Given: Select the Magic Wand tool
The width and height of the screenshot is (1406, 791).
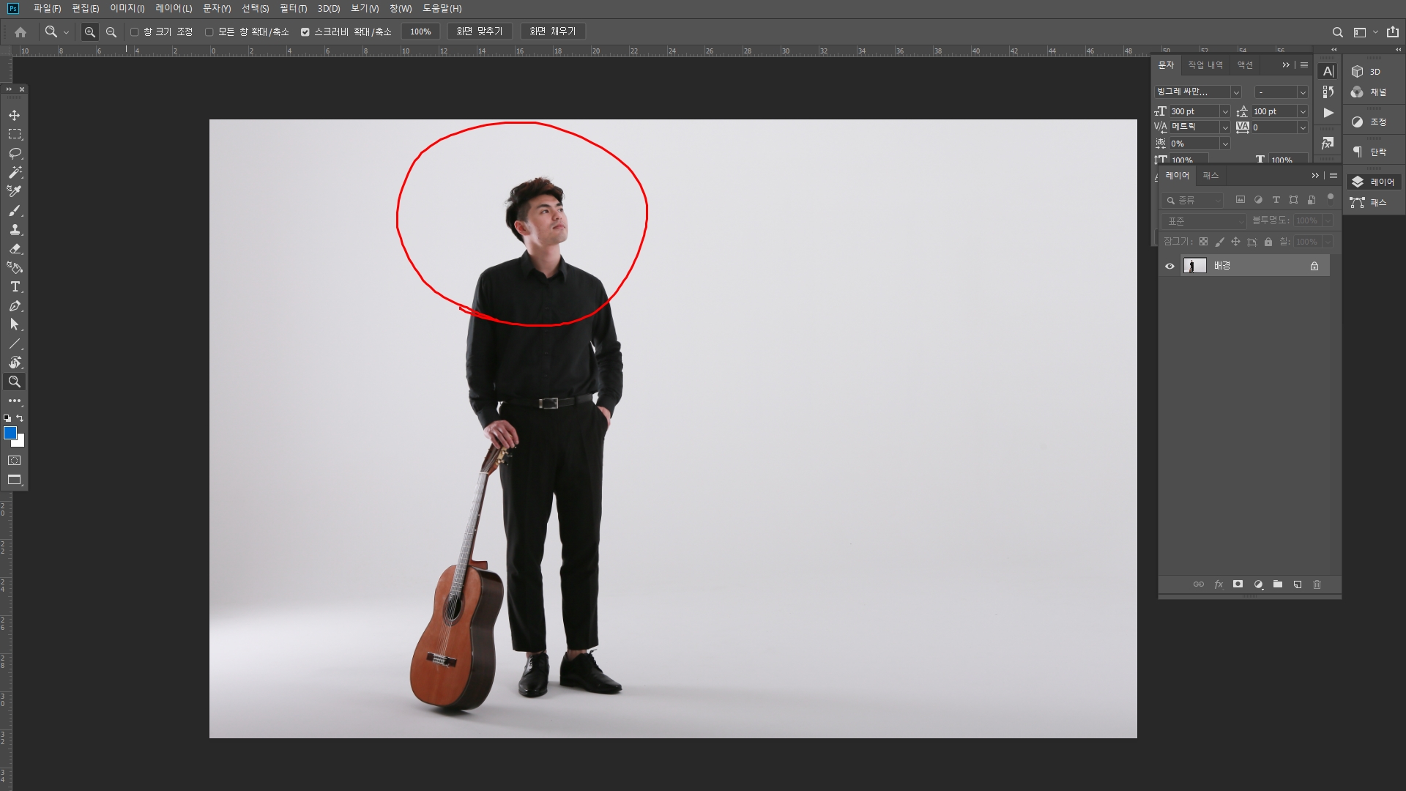Looking at the screenshot, I should (x=15, y=173).
